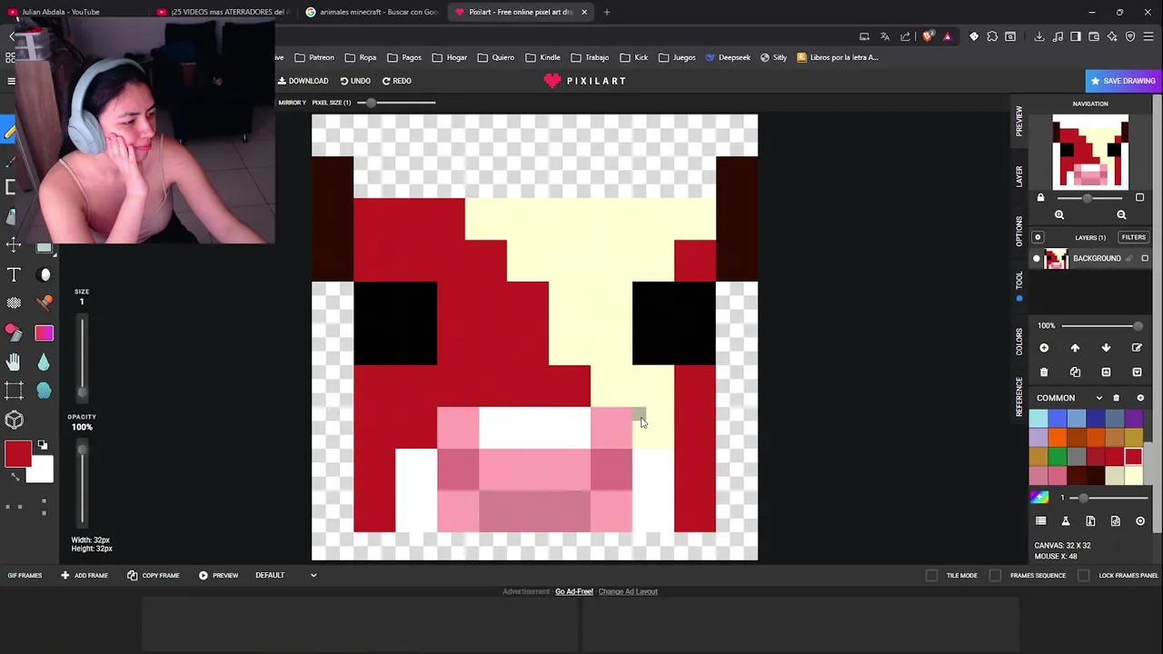Click the Background layer thumbnail
This screenshot has width=1163, height=654.
coord(1056,259)
